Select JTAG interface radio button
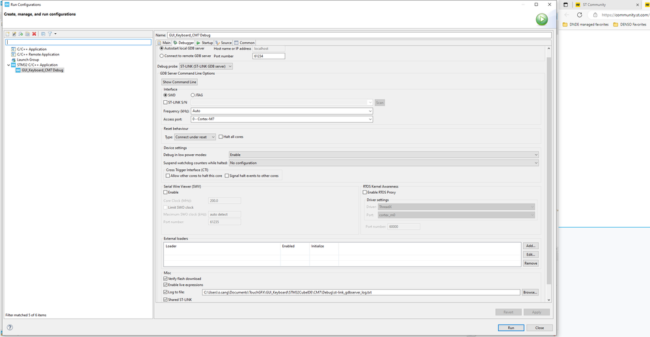 coord(193,95)
